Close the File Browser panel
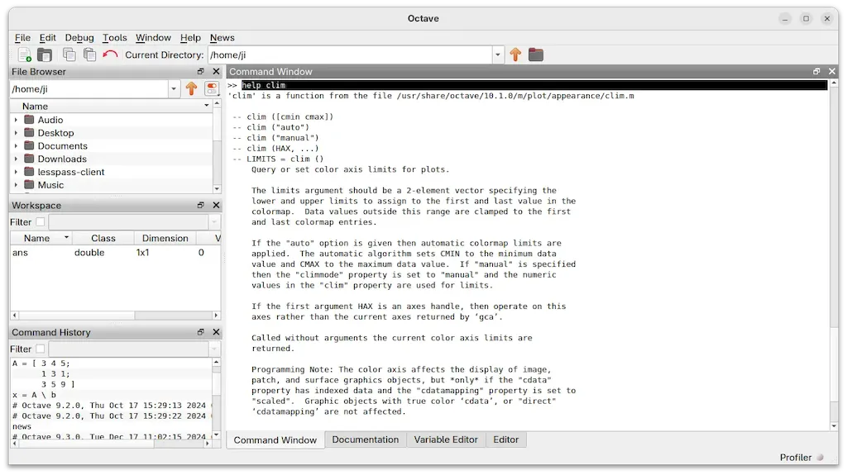The height and width of the screenshot is (475, 847). click(216, 71)
